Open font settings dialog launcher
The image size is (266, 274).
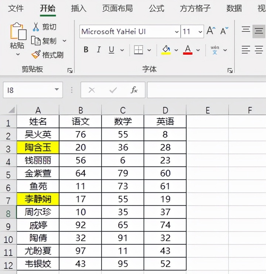point(230,71)
